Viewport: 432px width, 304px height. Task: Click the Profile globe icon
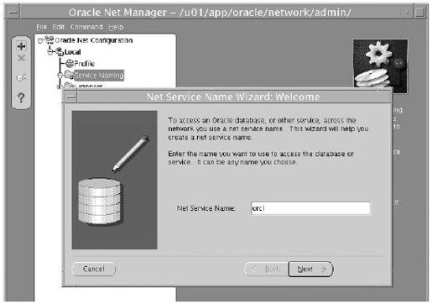[x=70, y=64]
